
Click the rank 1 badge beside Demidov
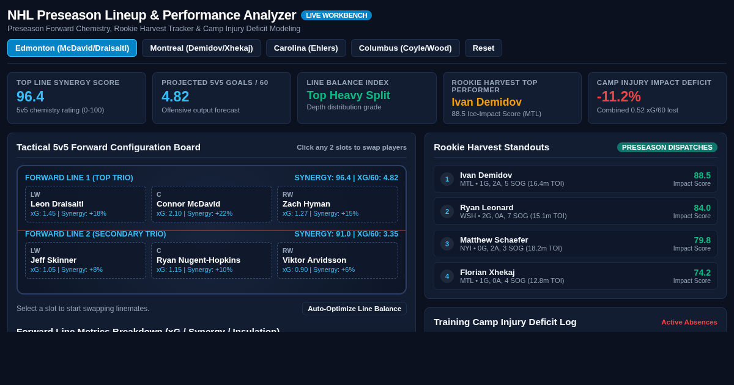point(447,179)
